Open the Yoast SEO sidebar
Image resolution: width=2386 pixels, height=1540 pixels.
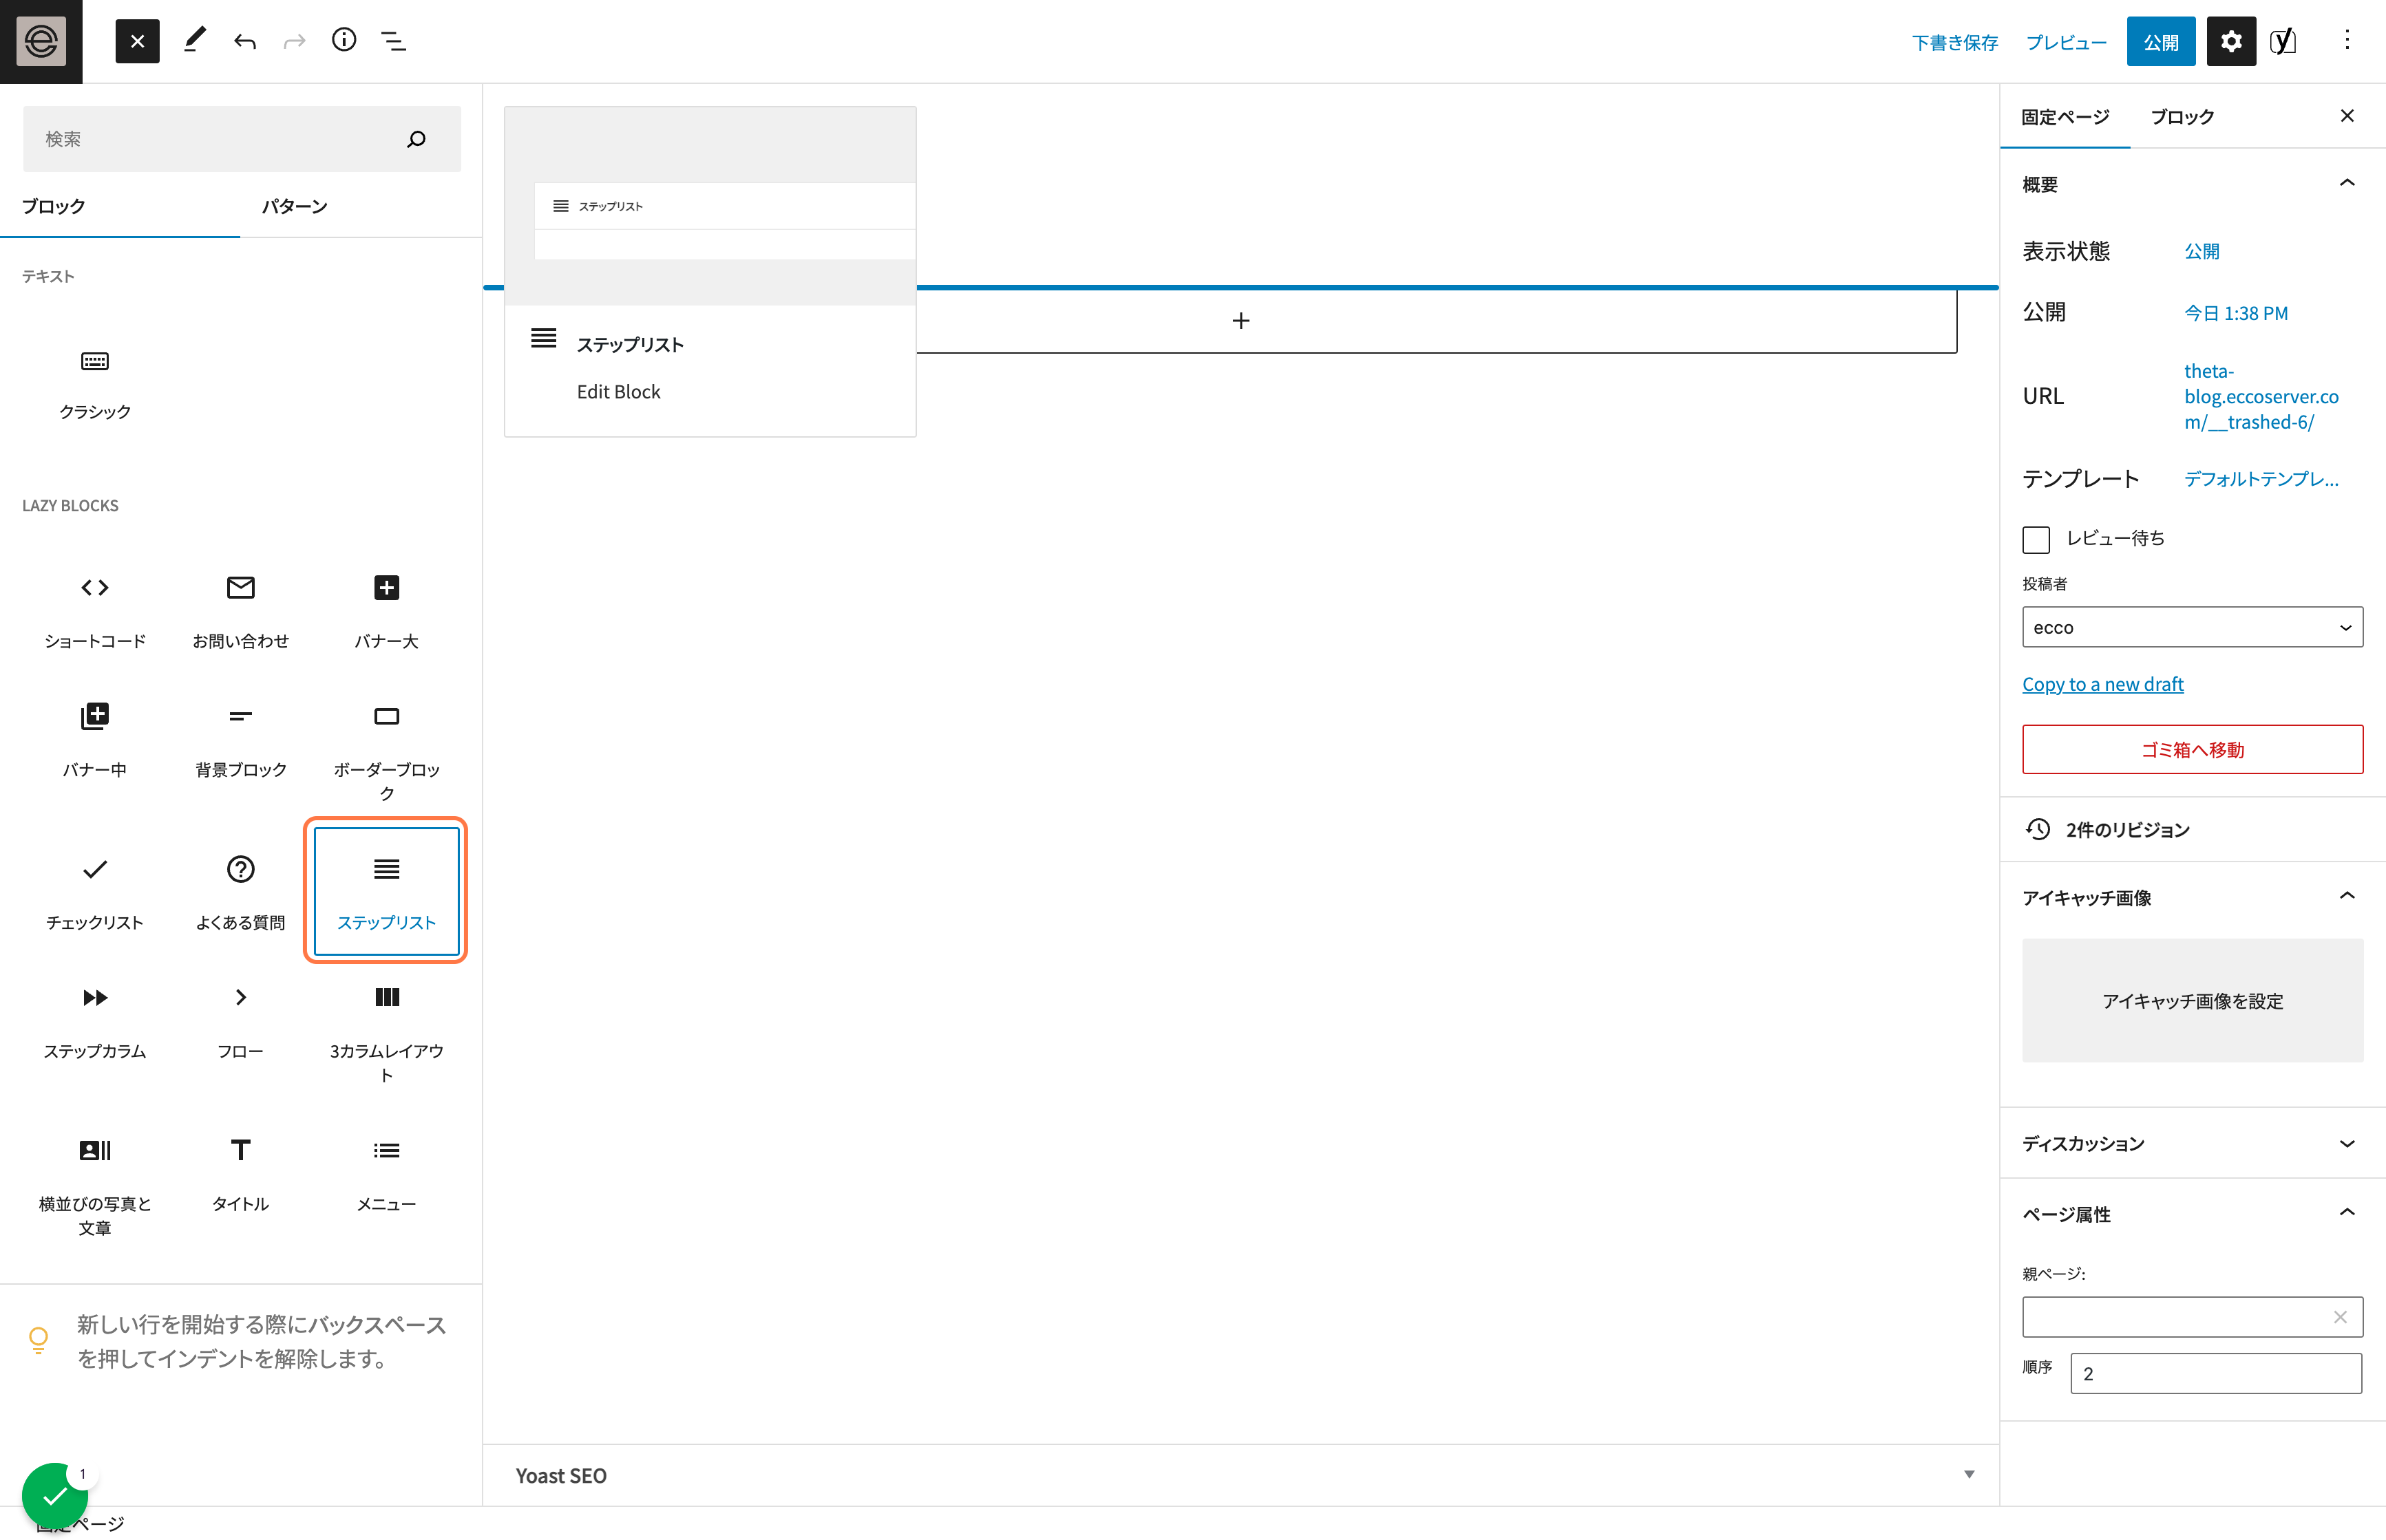click(x=2283, y=41)
